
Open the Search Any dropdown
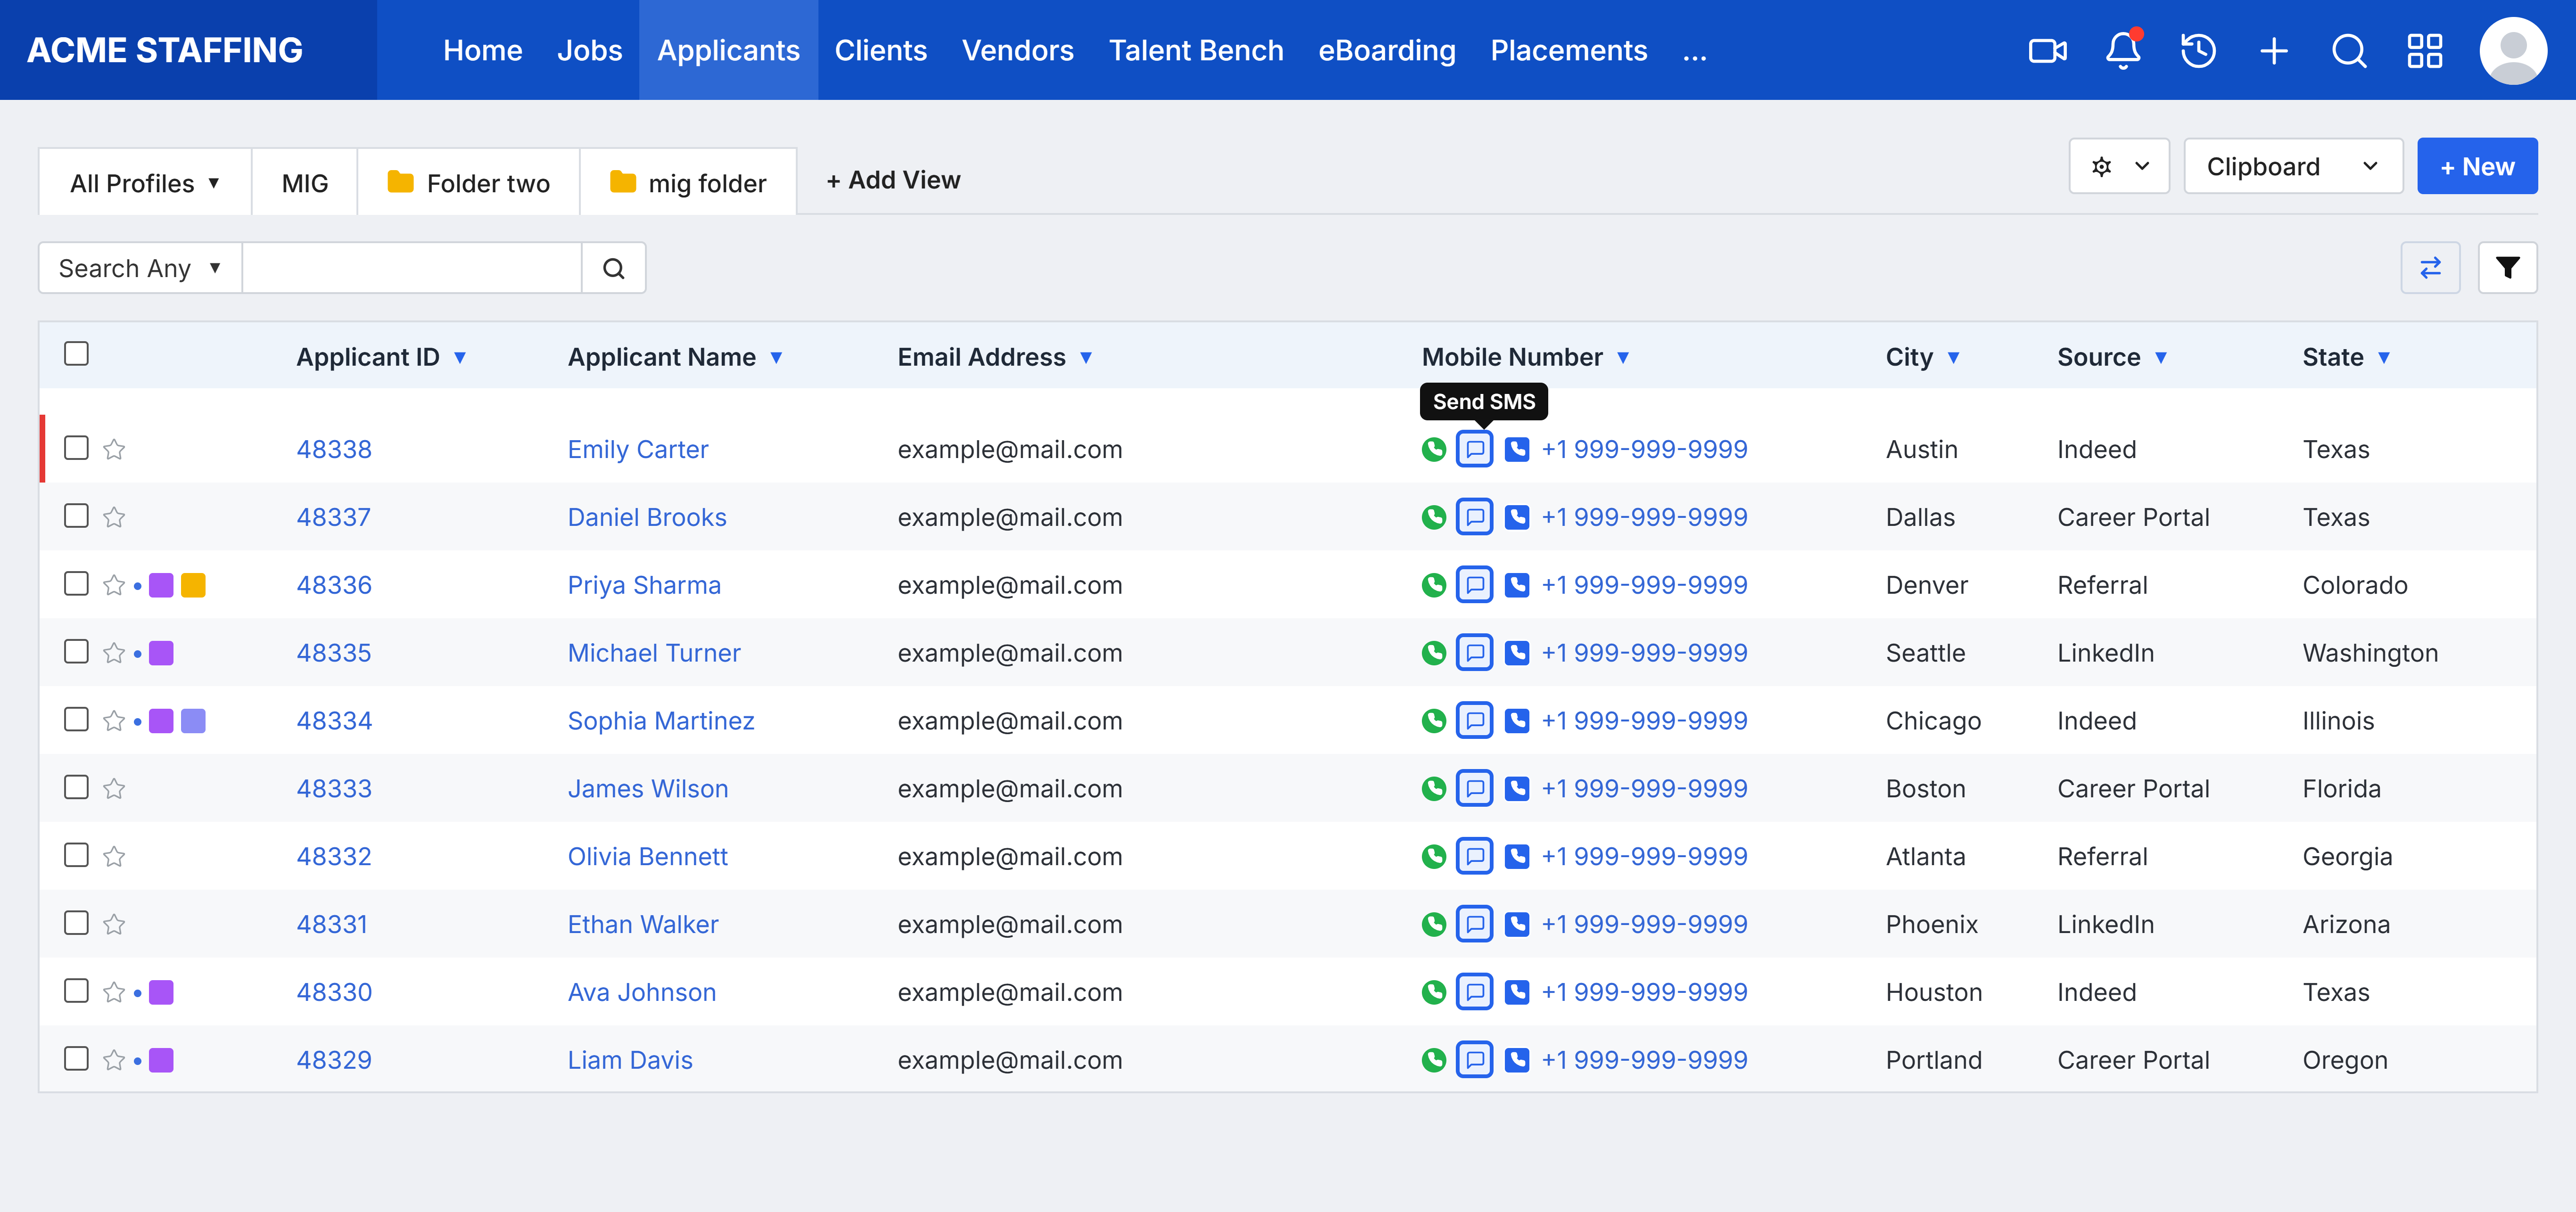point(140,268)
